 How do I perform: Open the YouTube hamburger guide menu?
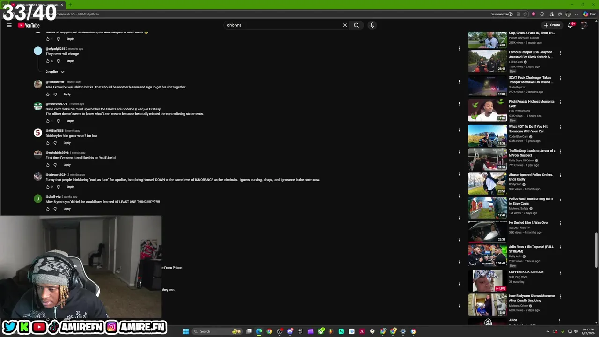pyautogui.click(x=9, y=25)
